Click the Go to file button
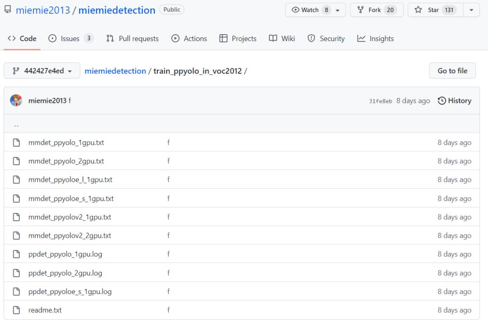The image size is (488, 323). pos(452,71)
